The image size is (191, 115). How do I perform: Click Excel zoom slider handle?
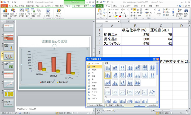click(x=181, y=113)
